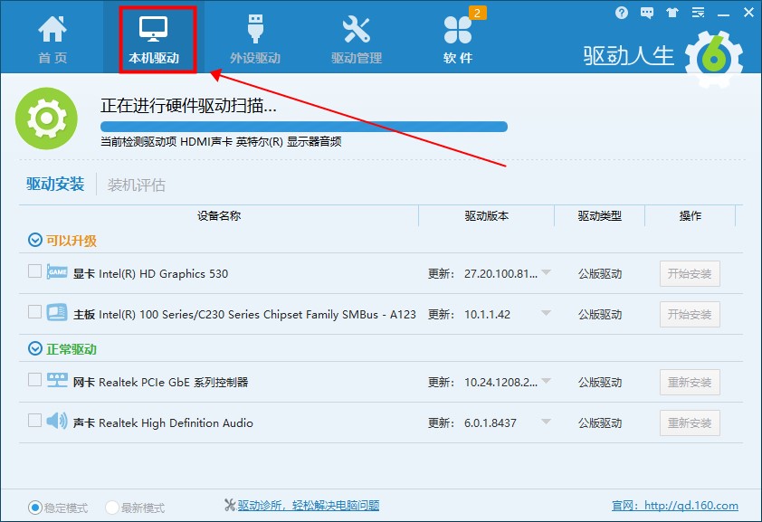
Task: Click 当前检测驱动项 HDMI声卡 status line
Action: (221, 142)
